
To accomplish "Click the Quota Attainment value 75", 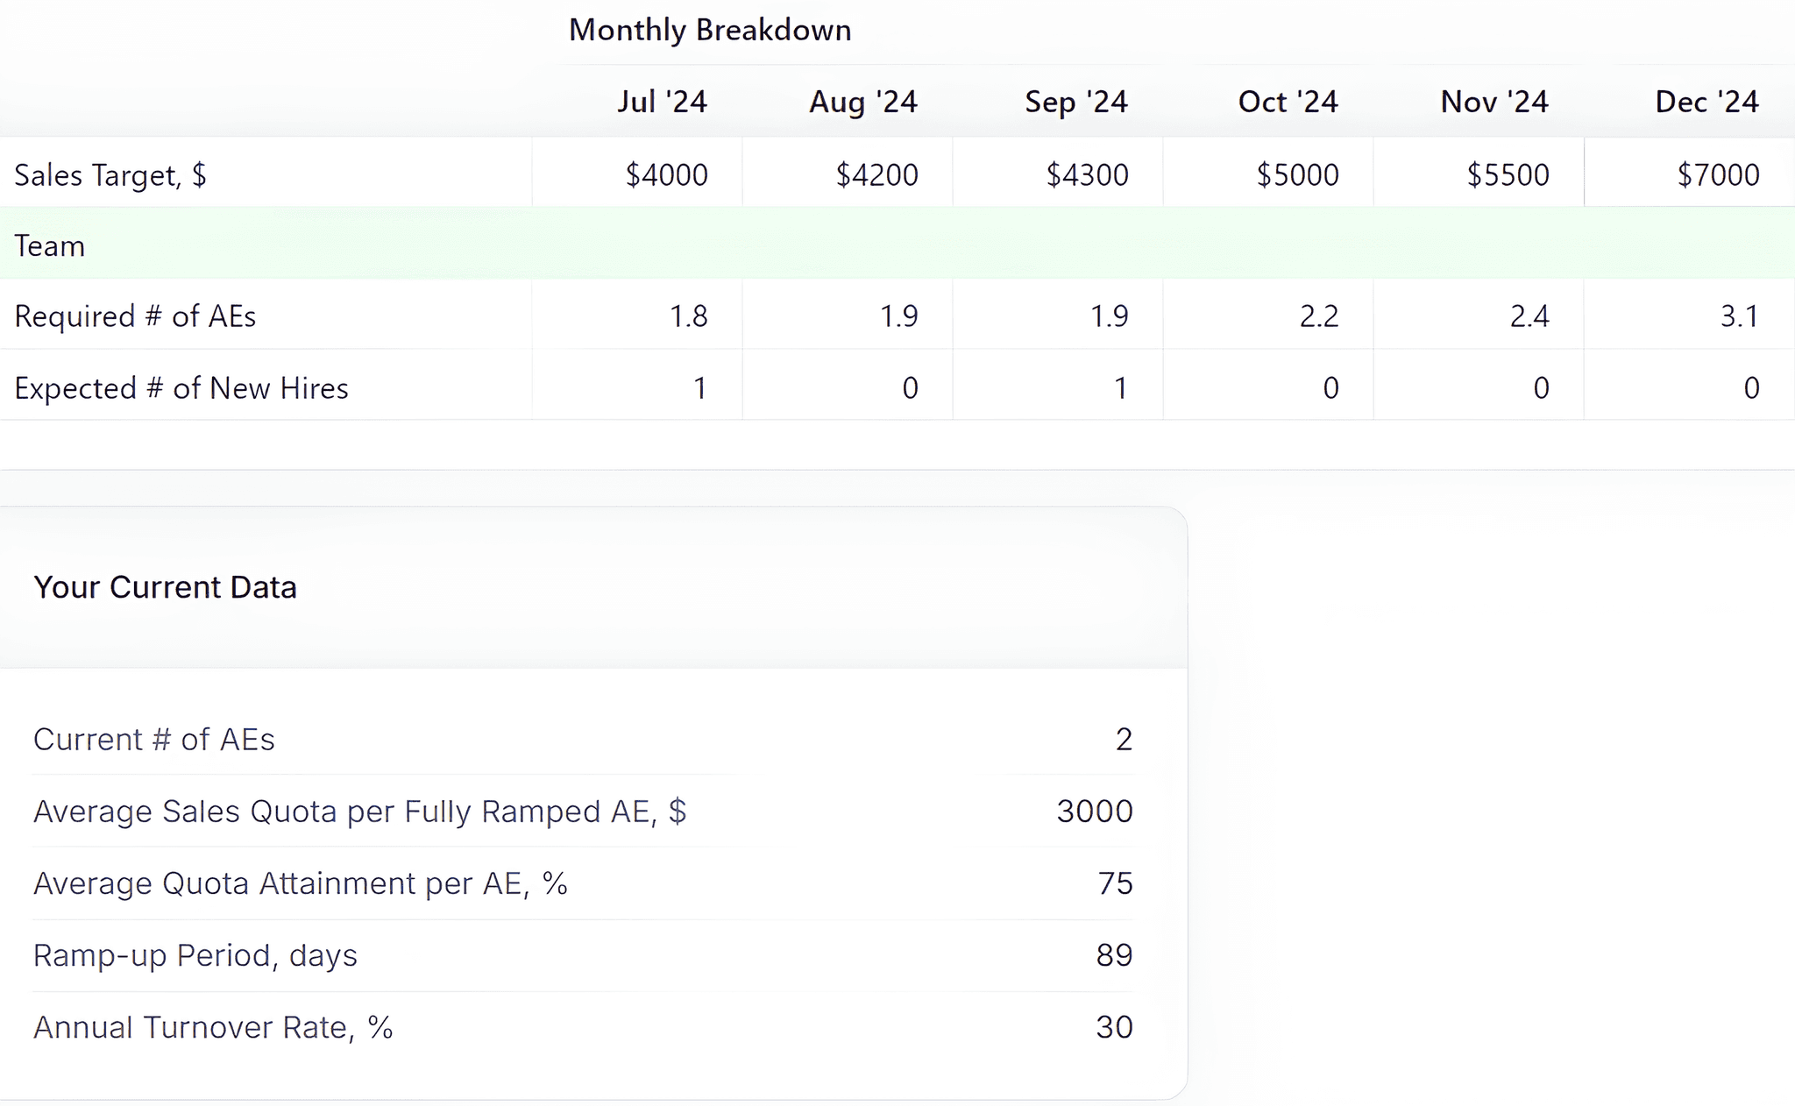I will coord(1114,883).
